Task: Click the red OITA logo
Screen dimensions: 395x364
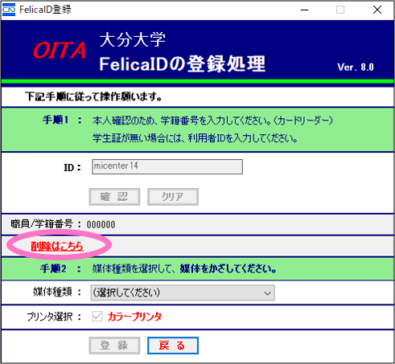Action: coord(60,51)
